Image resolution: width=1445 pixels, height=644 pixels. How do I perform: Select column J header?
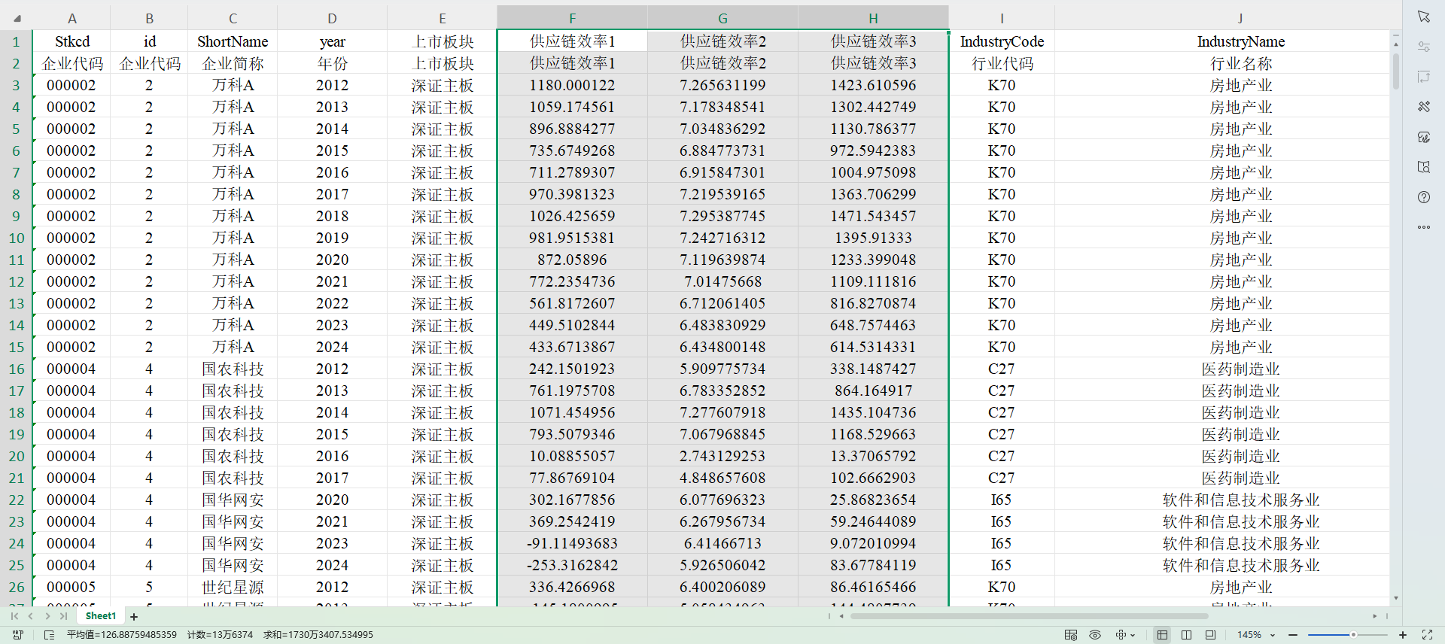pos(1240,18)
